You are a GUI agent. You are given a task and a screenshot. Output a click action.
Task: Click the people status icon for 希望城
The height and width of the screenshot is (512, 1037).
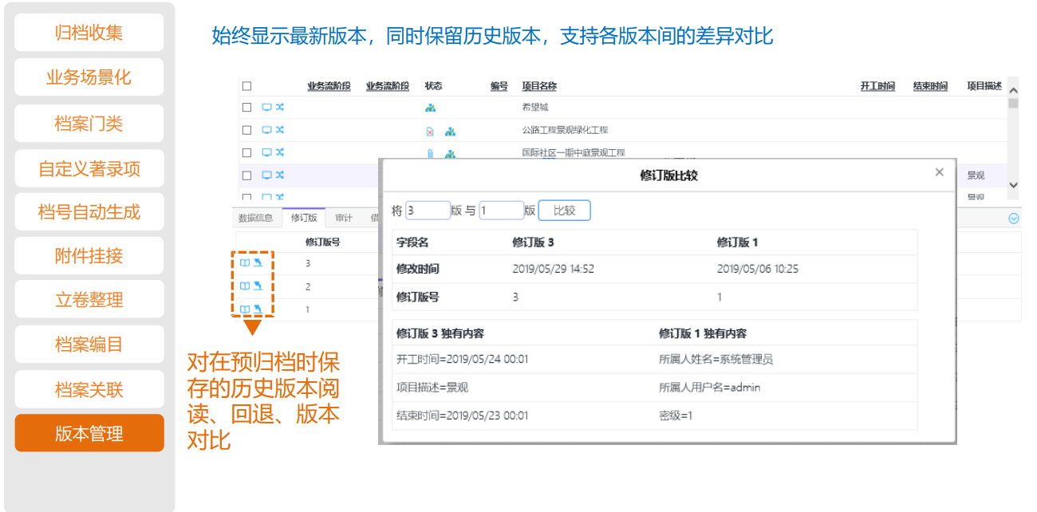point(431,108)
